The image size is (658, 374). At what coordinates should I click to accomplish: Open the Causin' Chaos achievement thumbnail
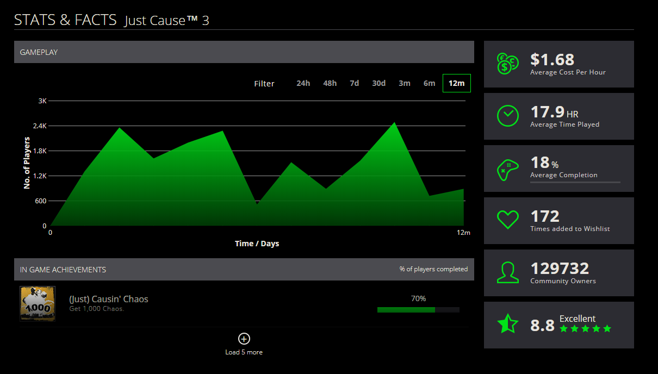point(38,304)
